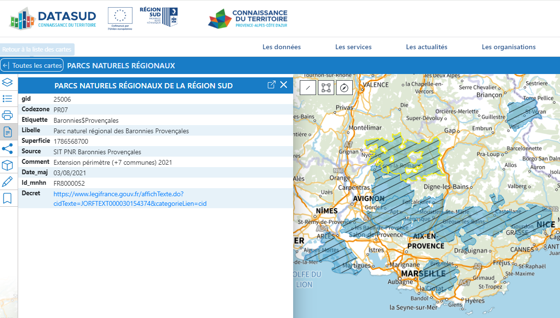The width and height of the screenshot is (560, 318).
Task: Open the share map icon
Action: (x=7, y=148)
